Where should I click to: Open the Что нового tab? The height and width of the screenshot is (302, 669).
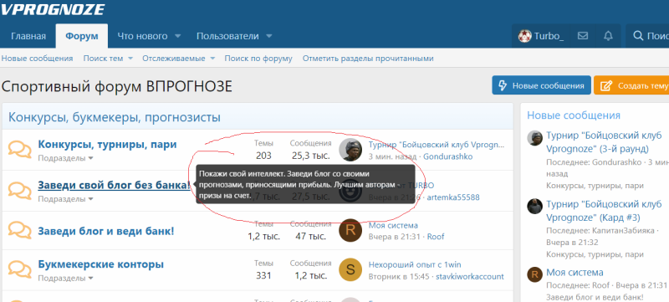142,36
